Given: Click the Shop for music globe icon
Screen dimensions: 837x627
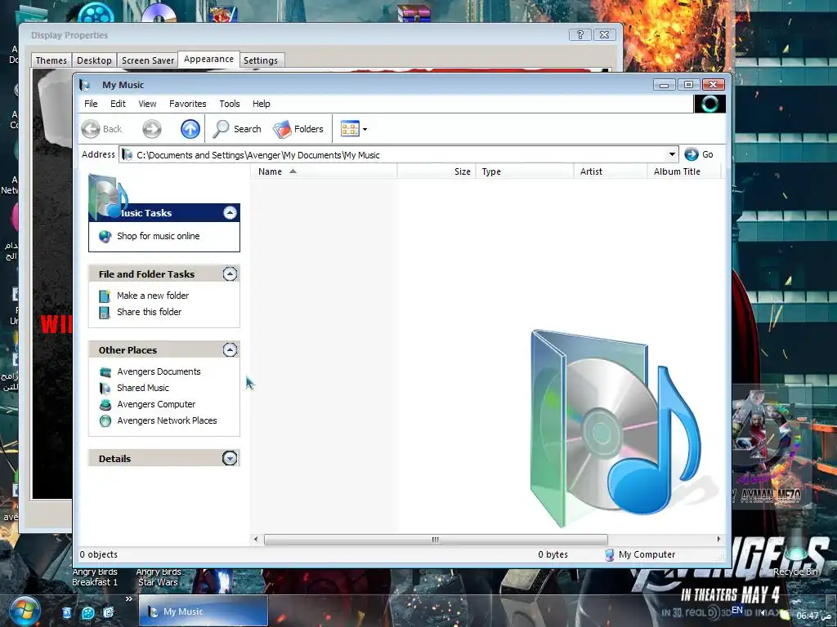Looking at the screenshot, I should [105, 236].
